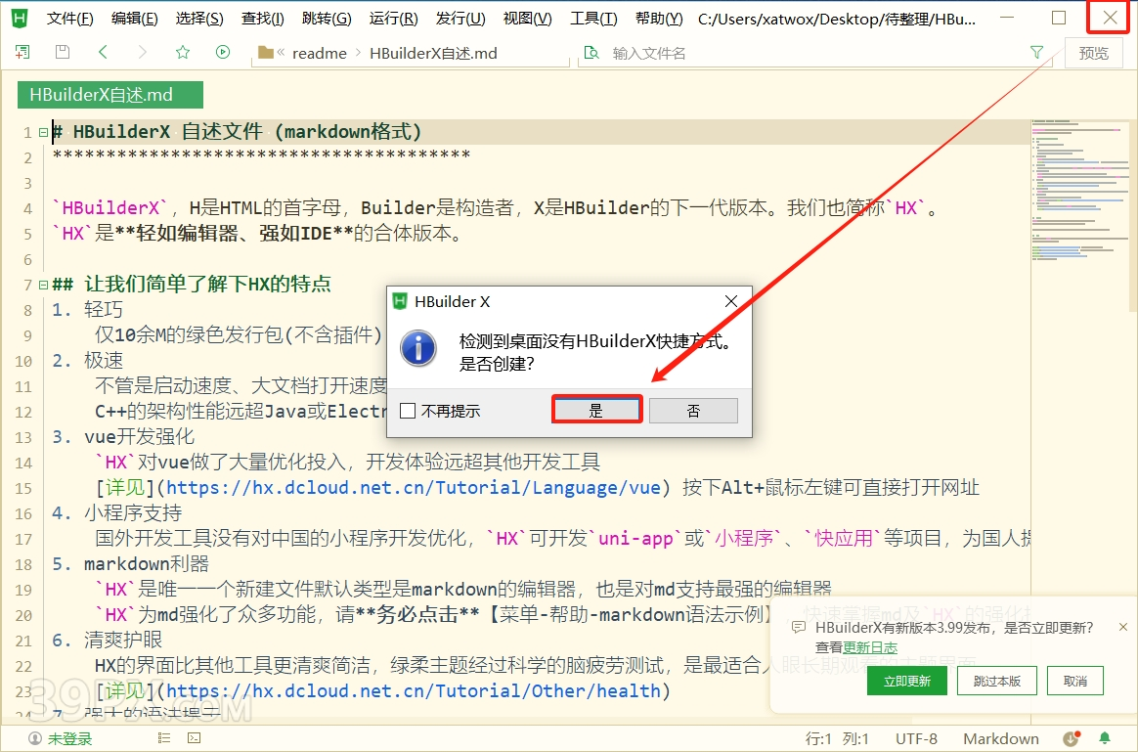Click HBuilderX自述.md in breadcrumb
The height and width of the screenshot is (752, 1138).
433,53
